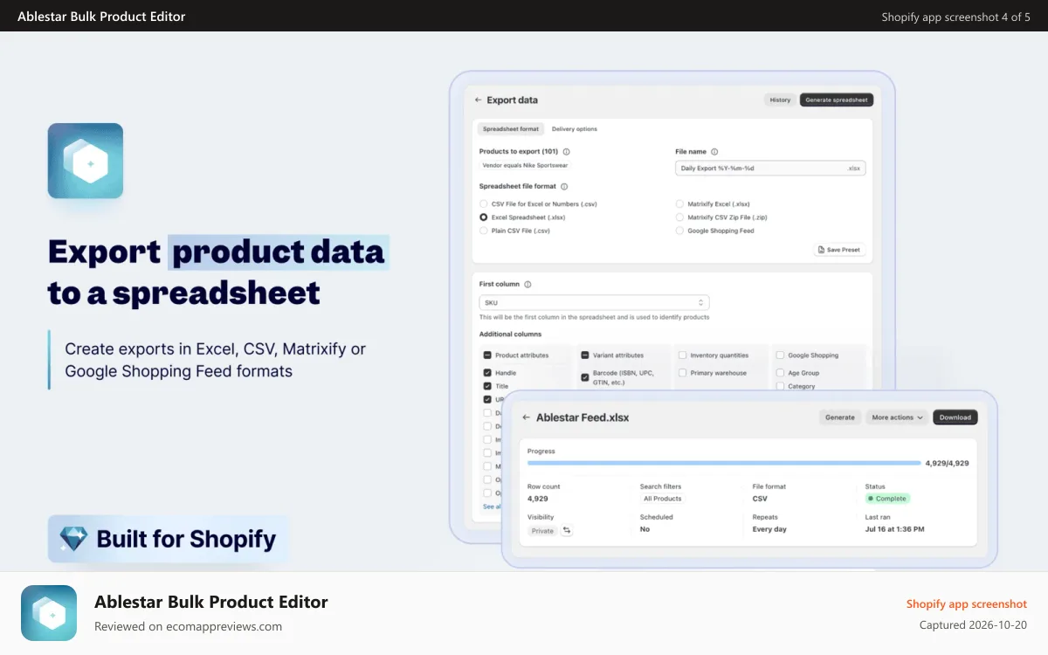The image size is (1048, 655).
Task: Select Excel Spreadsheet (.xlsx) radio option
Action: click(x=484, y=217)
